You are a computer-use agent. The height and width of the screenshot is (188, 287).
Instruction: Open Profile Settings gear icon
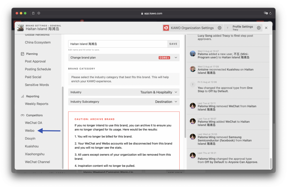tap(259, 28)
